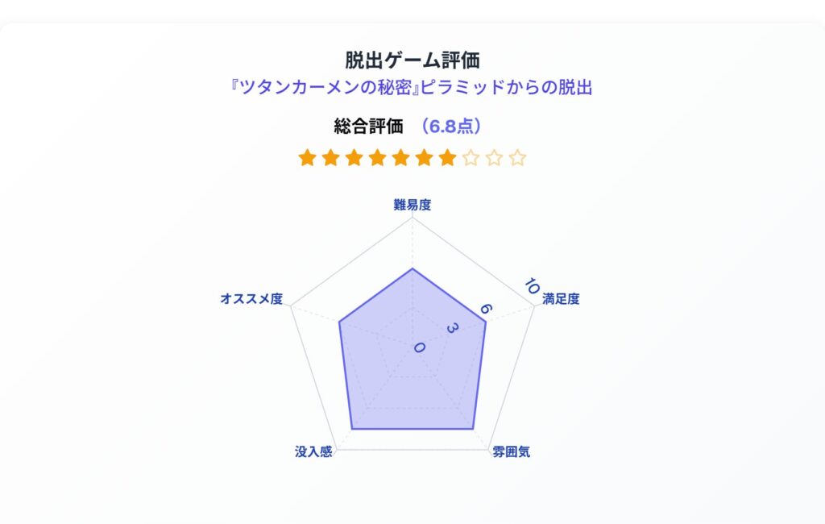Click the second filled star

[330, 157]
